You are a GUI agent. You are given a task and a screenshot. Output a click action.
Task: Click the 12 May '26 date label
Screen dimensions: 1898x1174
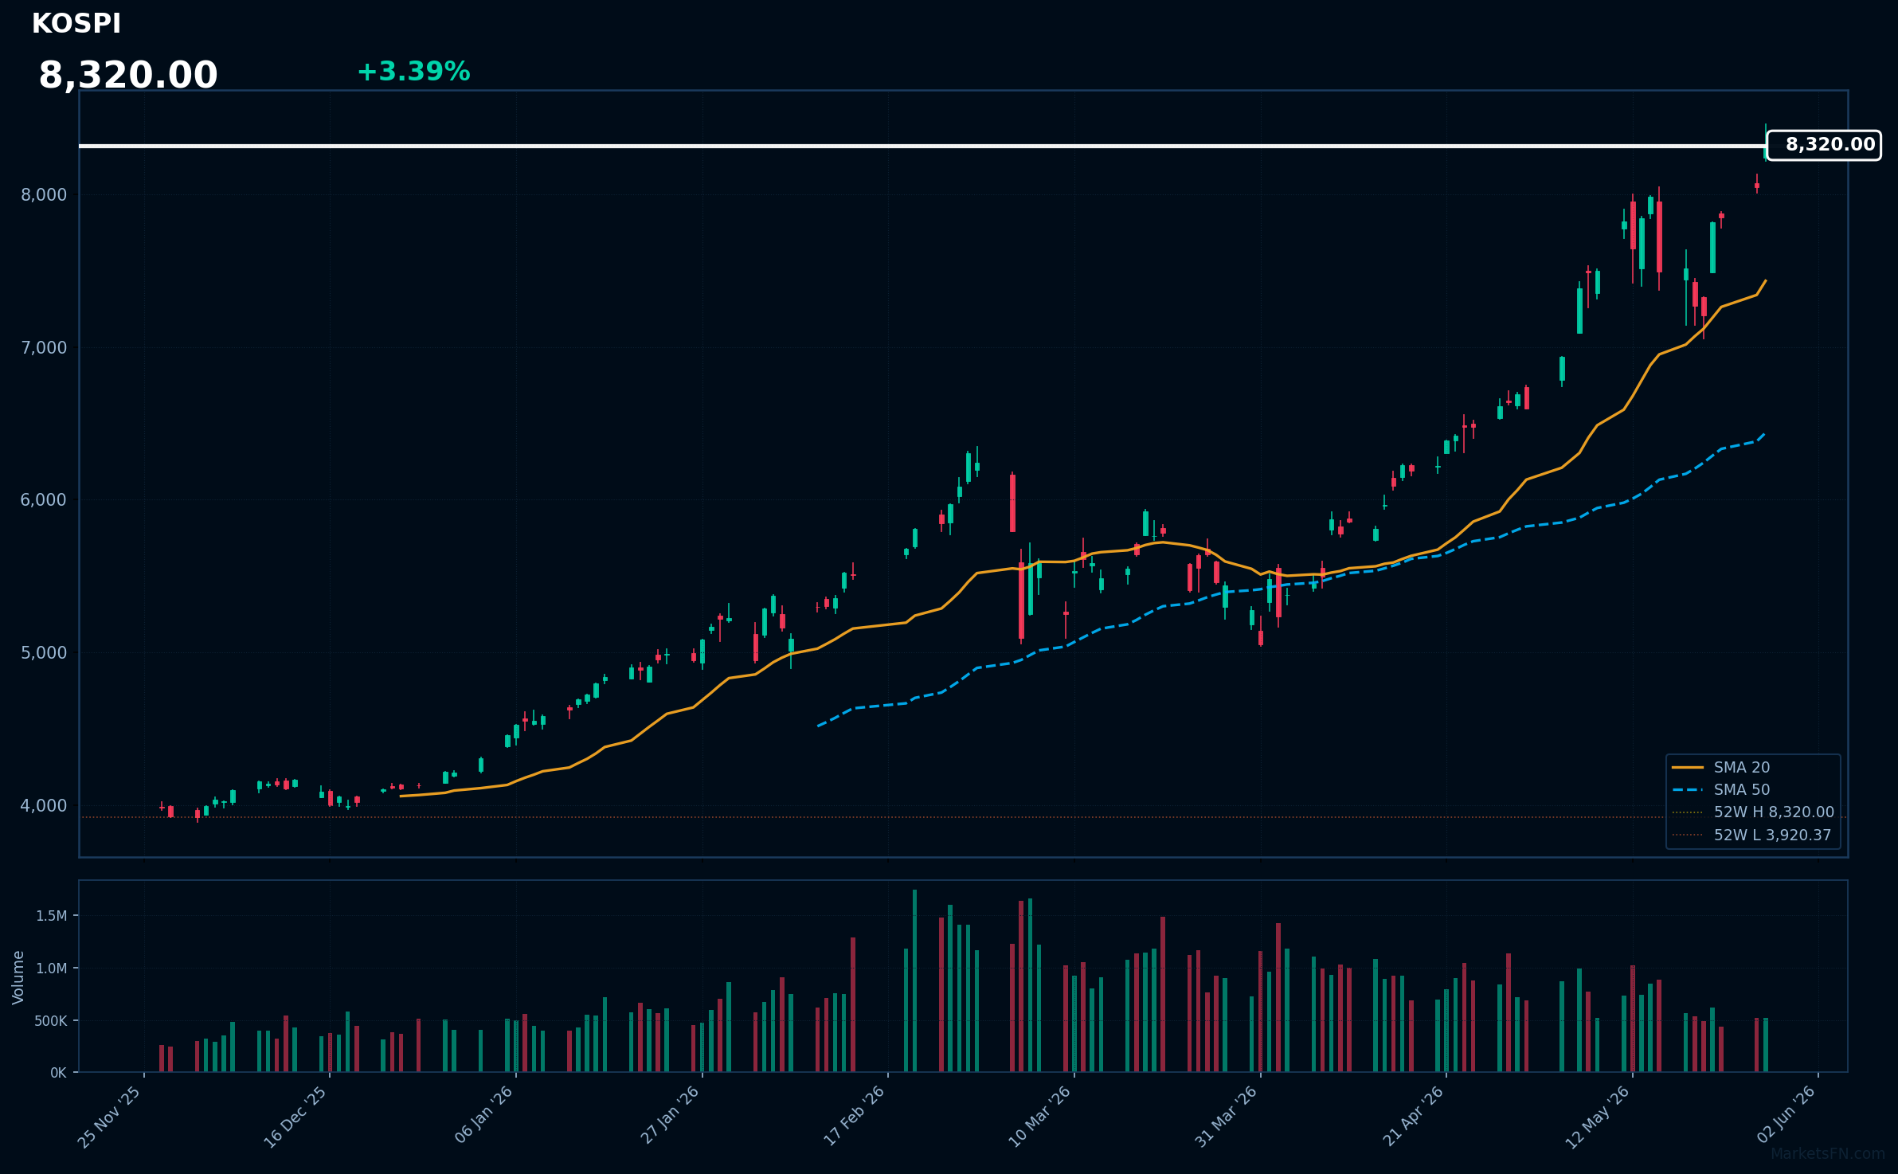coord(1598,1117)
